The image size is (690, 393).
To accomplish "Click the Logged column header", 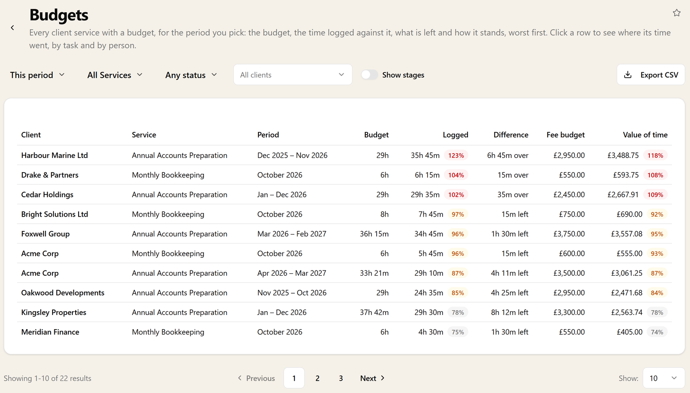I will point(455,135).
